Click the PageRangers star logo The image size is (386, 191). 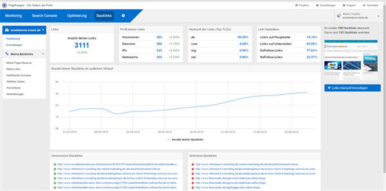click(4, 5)
